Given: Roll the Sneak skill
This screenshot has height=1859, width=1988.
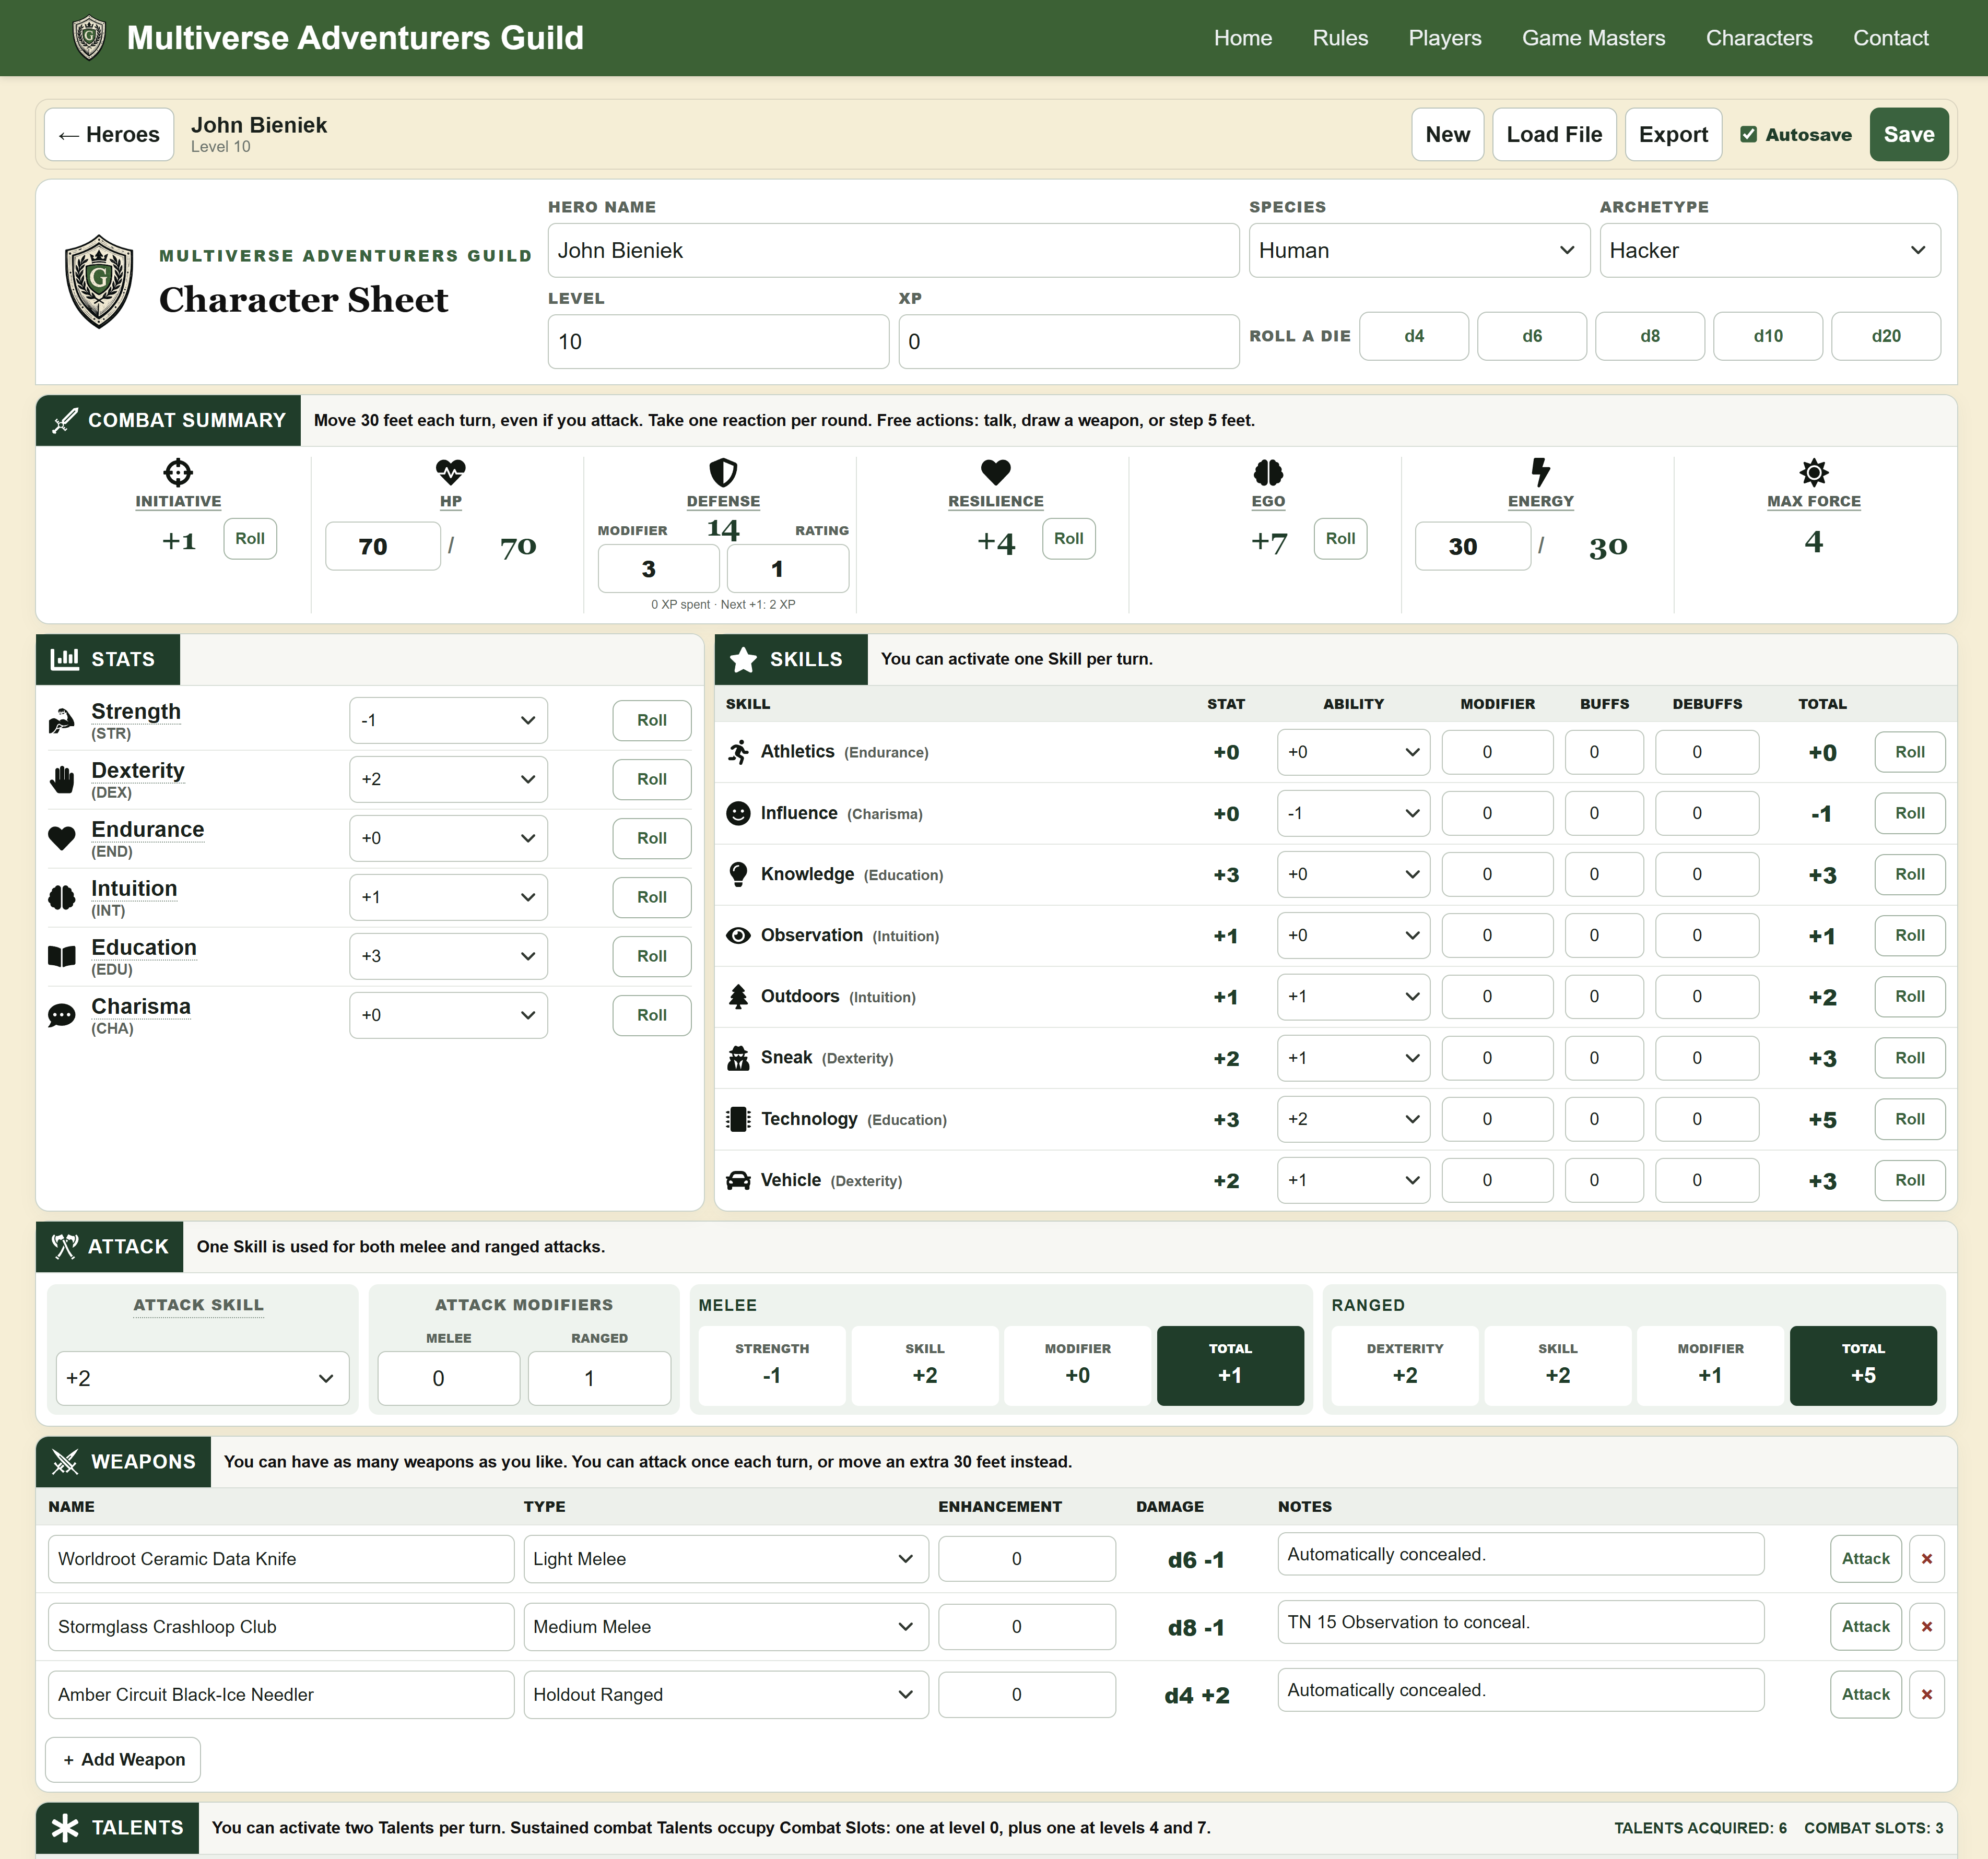Looking at the screenshot, I should coord(1909,1058).
